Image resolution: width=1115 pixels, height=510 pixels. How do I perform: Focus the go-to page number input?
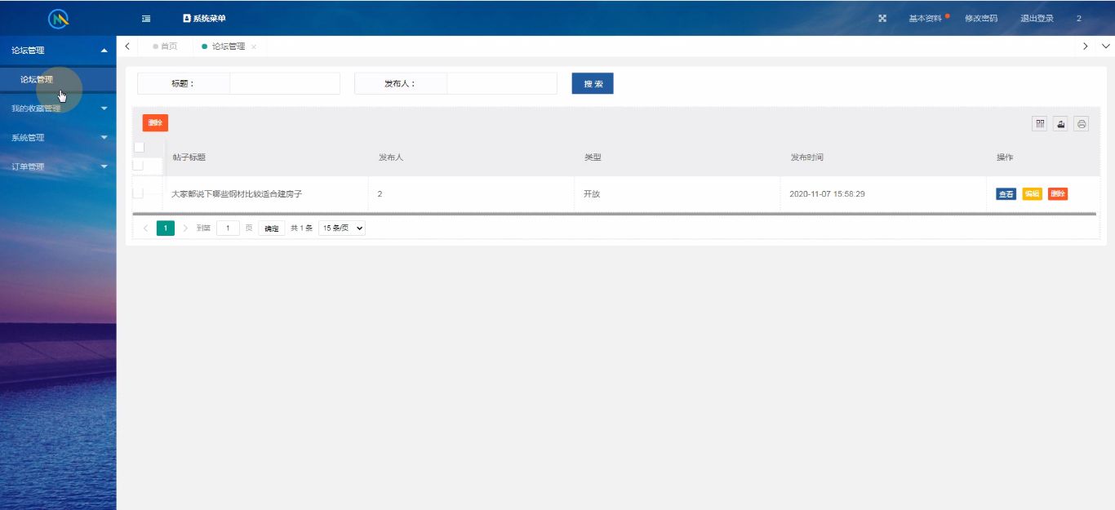(228, 228)
